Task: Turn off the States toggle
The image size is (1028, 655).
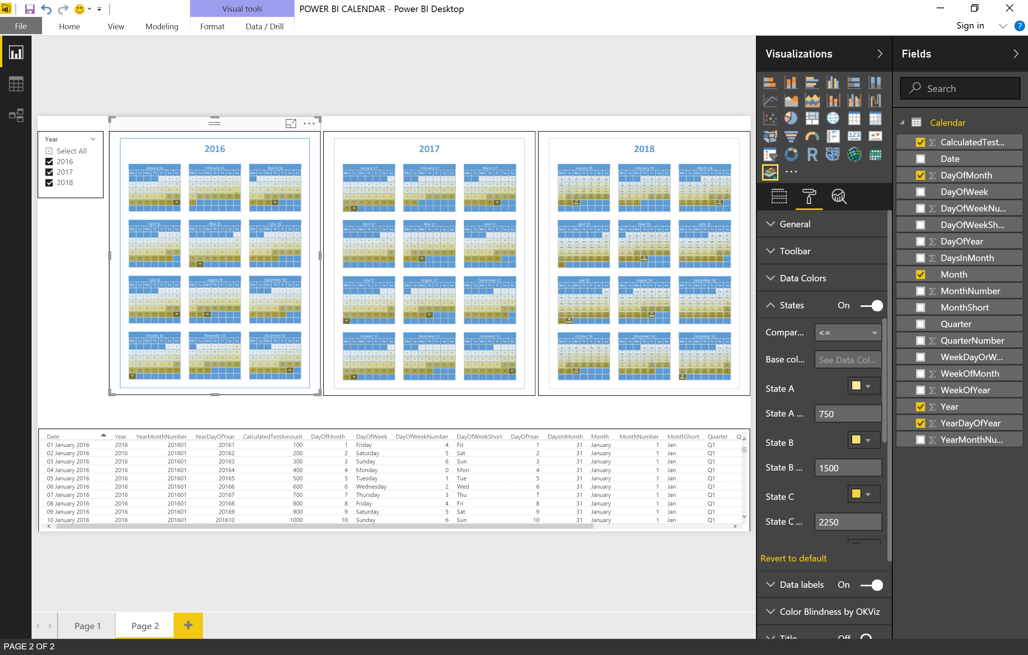Action: point(871,305)
